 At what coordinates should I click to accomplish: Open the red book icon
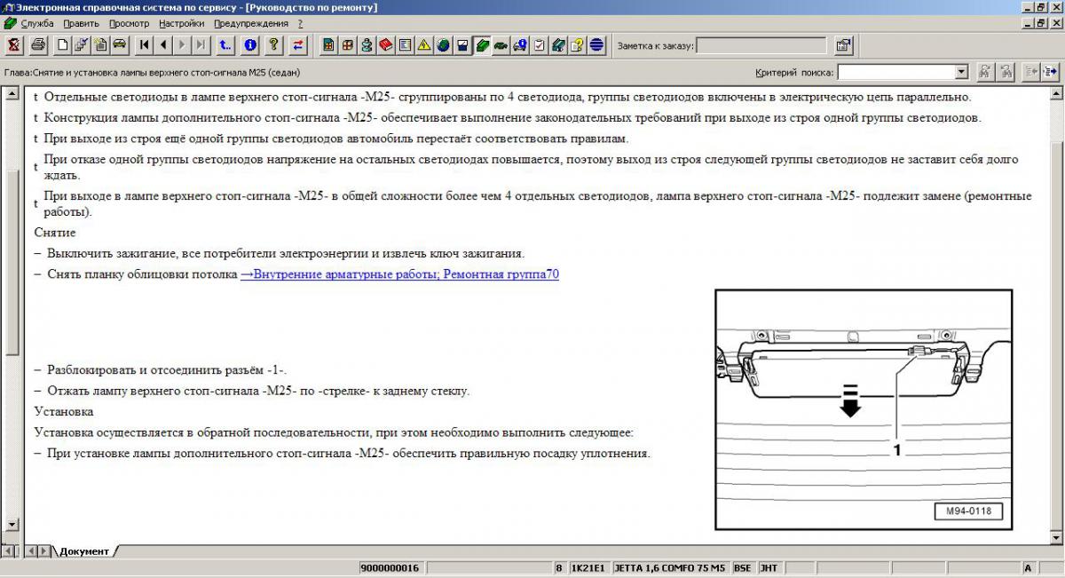click(x=385, y=44)
